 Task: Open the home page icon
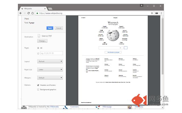33,13
